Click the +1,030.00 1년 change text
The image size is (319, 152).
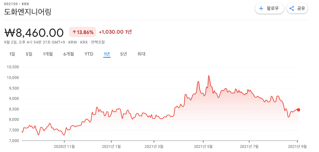(x=115, y=32)
